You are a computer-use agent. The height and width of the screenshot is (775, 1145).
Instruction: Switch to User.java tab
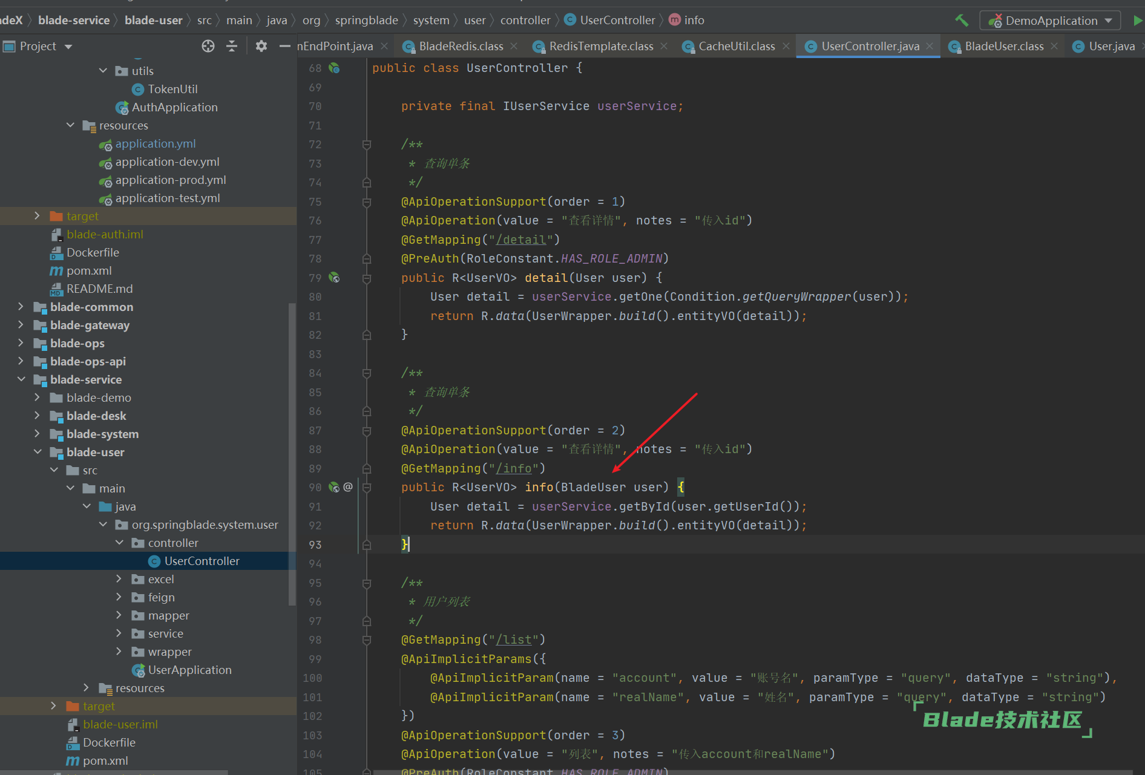point(1111,46)
